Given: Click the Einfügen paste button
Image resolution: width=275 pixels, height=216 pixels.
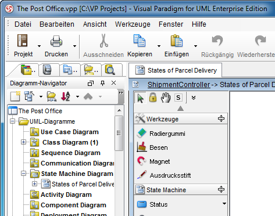Looking at the screenshot, I should 177,46.
